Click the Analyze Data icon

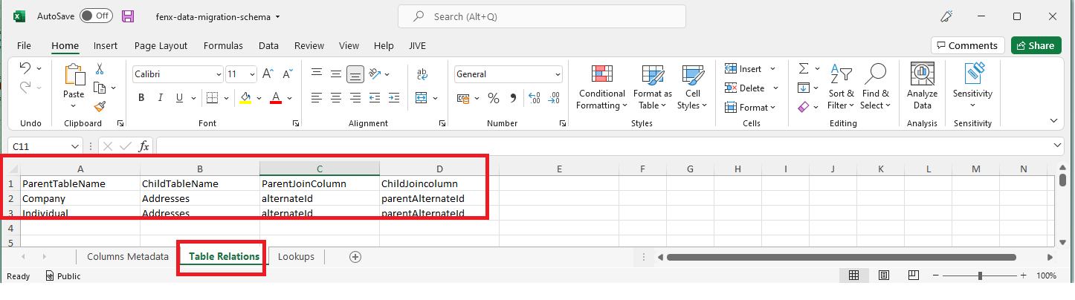pos(922,88)
